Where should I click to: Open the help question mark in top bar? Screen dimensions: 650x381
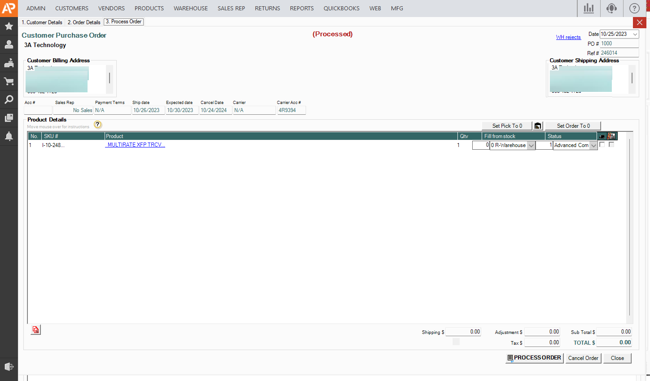pyautogui.click(x=634, y=9)
